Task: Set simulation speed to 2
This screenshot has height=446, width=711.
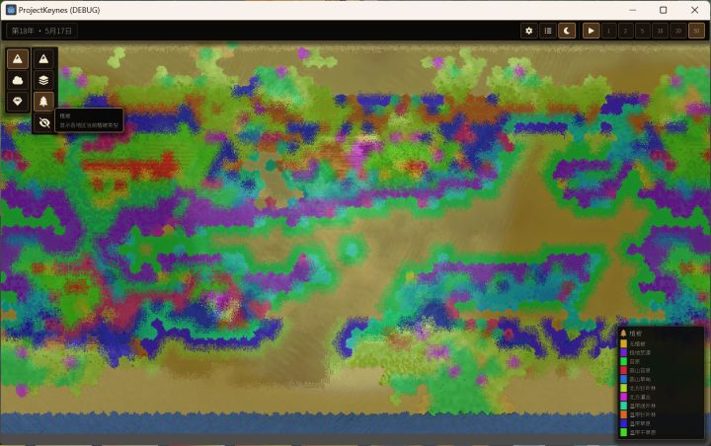Action: click(626, 31)
